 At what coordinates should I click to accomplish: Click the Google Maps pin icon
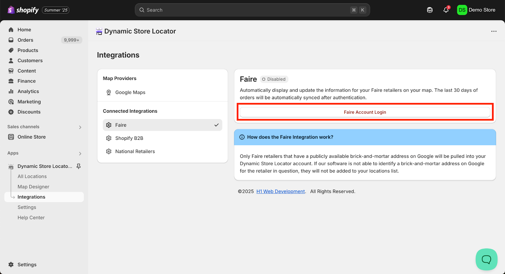click(109, 92)
